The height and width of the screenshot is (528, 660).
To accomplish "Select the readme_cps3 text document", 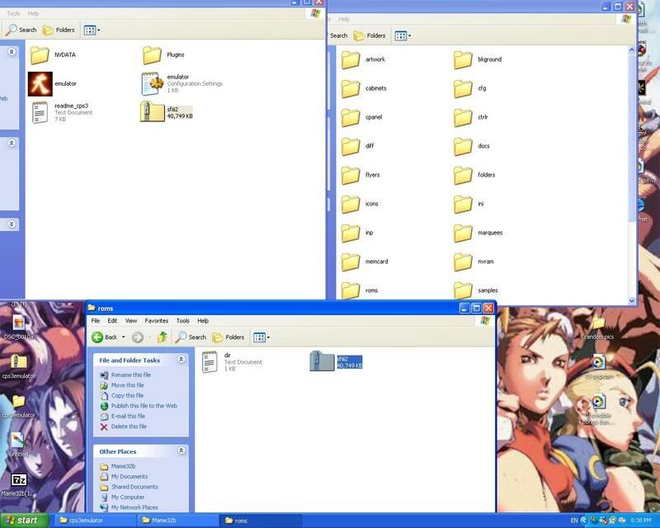I will click(39, 112).
